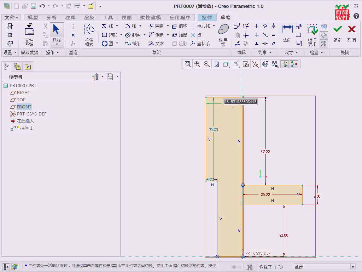Select the 37.00 dimension in sketch
This screenshot has height=272, width=362.
(265, 152)
